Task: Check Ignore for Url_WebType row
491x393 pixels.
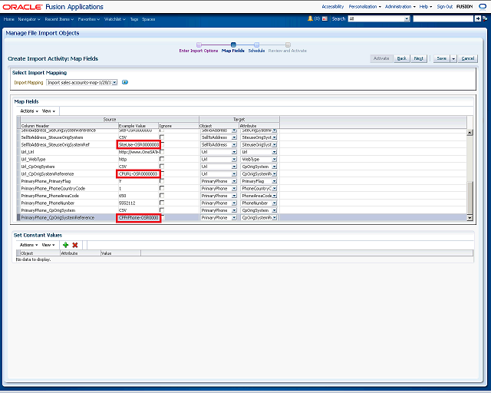Action: [162, 160]
